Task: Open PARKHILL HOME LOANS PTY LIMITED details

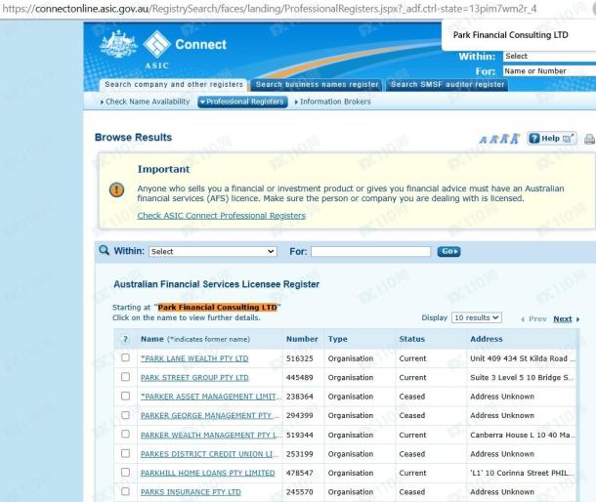Action: [x=207, y=473]
